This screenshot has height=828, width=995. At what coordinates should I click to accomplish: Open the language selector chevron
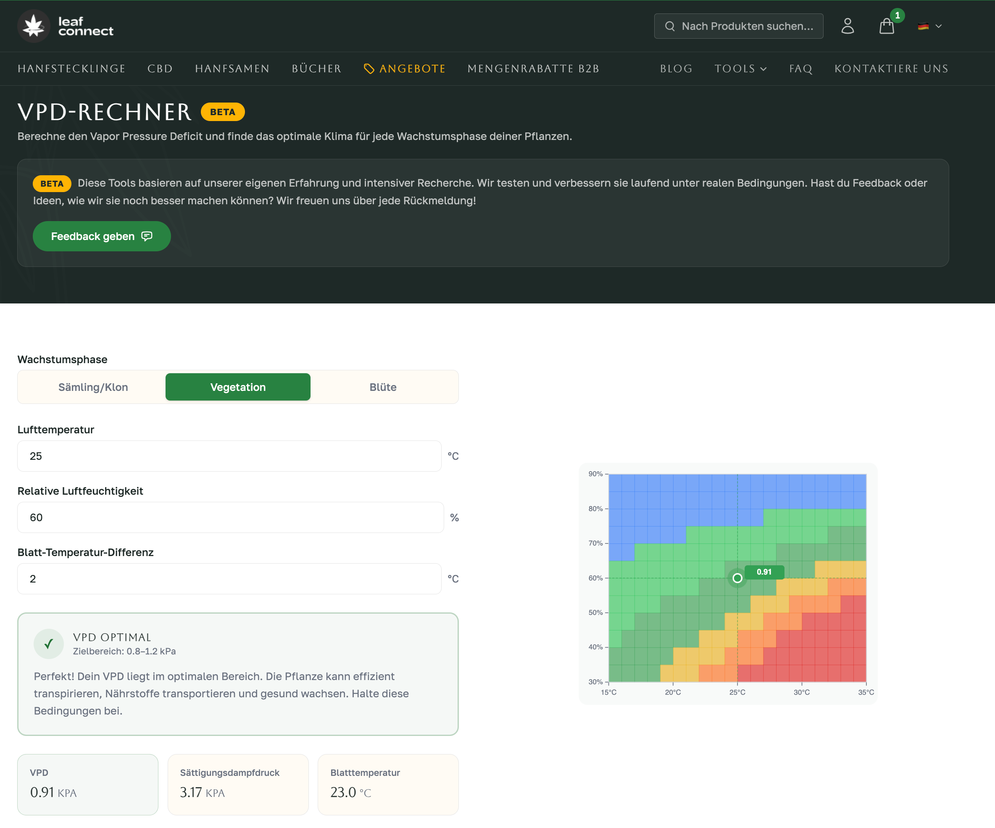pos(939,26)
